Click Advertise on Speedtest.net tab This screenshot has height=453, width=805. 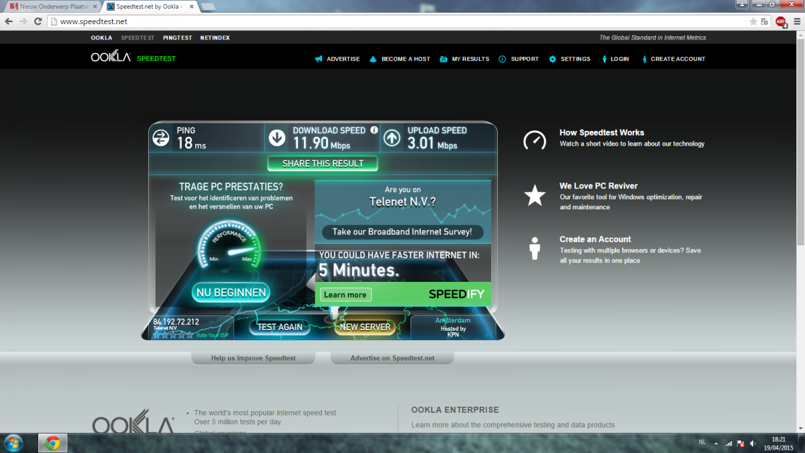click(x=392, y=358)
